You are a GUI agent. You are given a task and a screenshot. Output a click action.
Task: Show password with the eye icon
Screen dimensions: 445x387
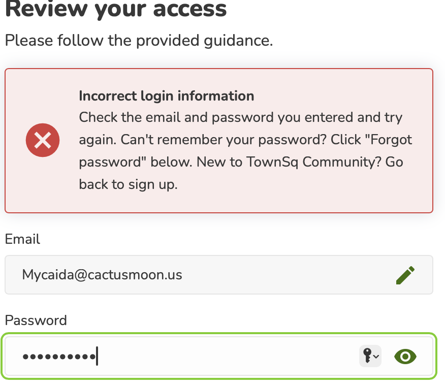(405, 357)
